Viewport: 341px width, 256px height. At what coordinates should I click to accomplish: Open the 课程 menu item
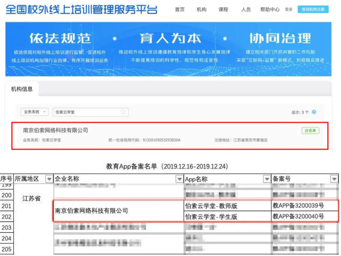point(223,10)
